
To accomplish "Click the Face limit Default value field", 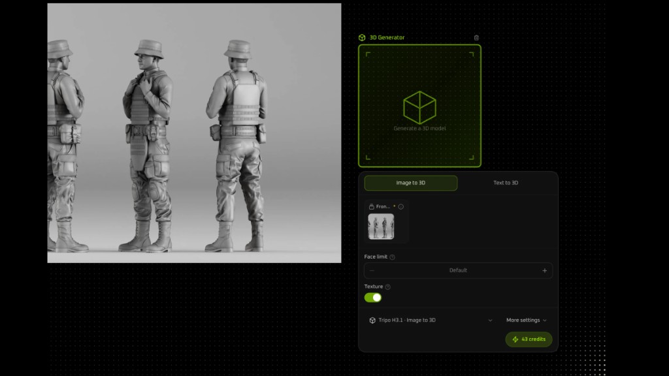I will point(458,271).
